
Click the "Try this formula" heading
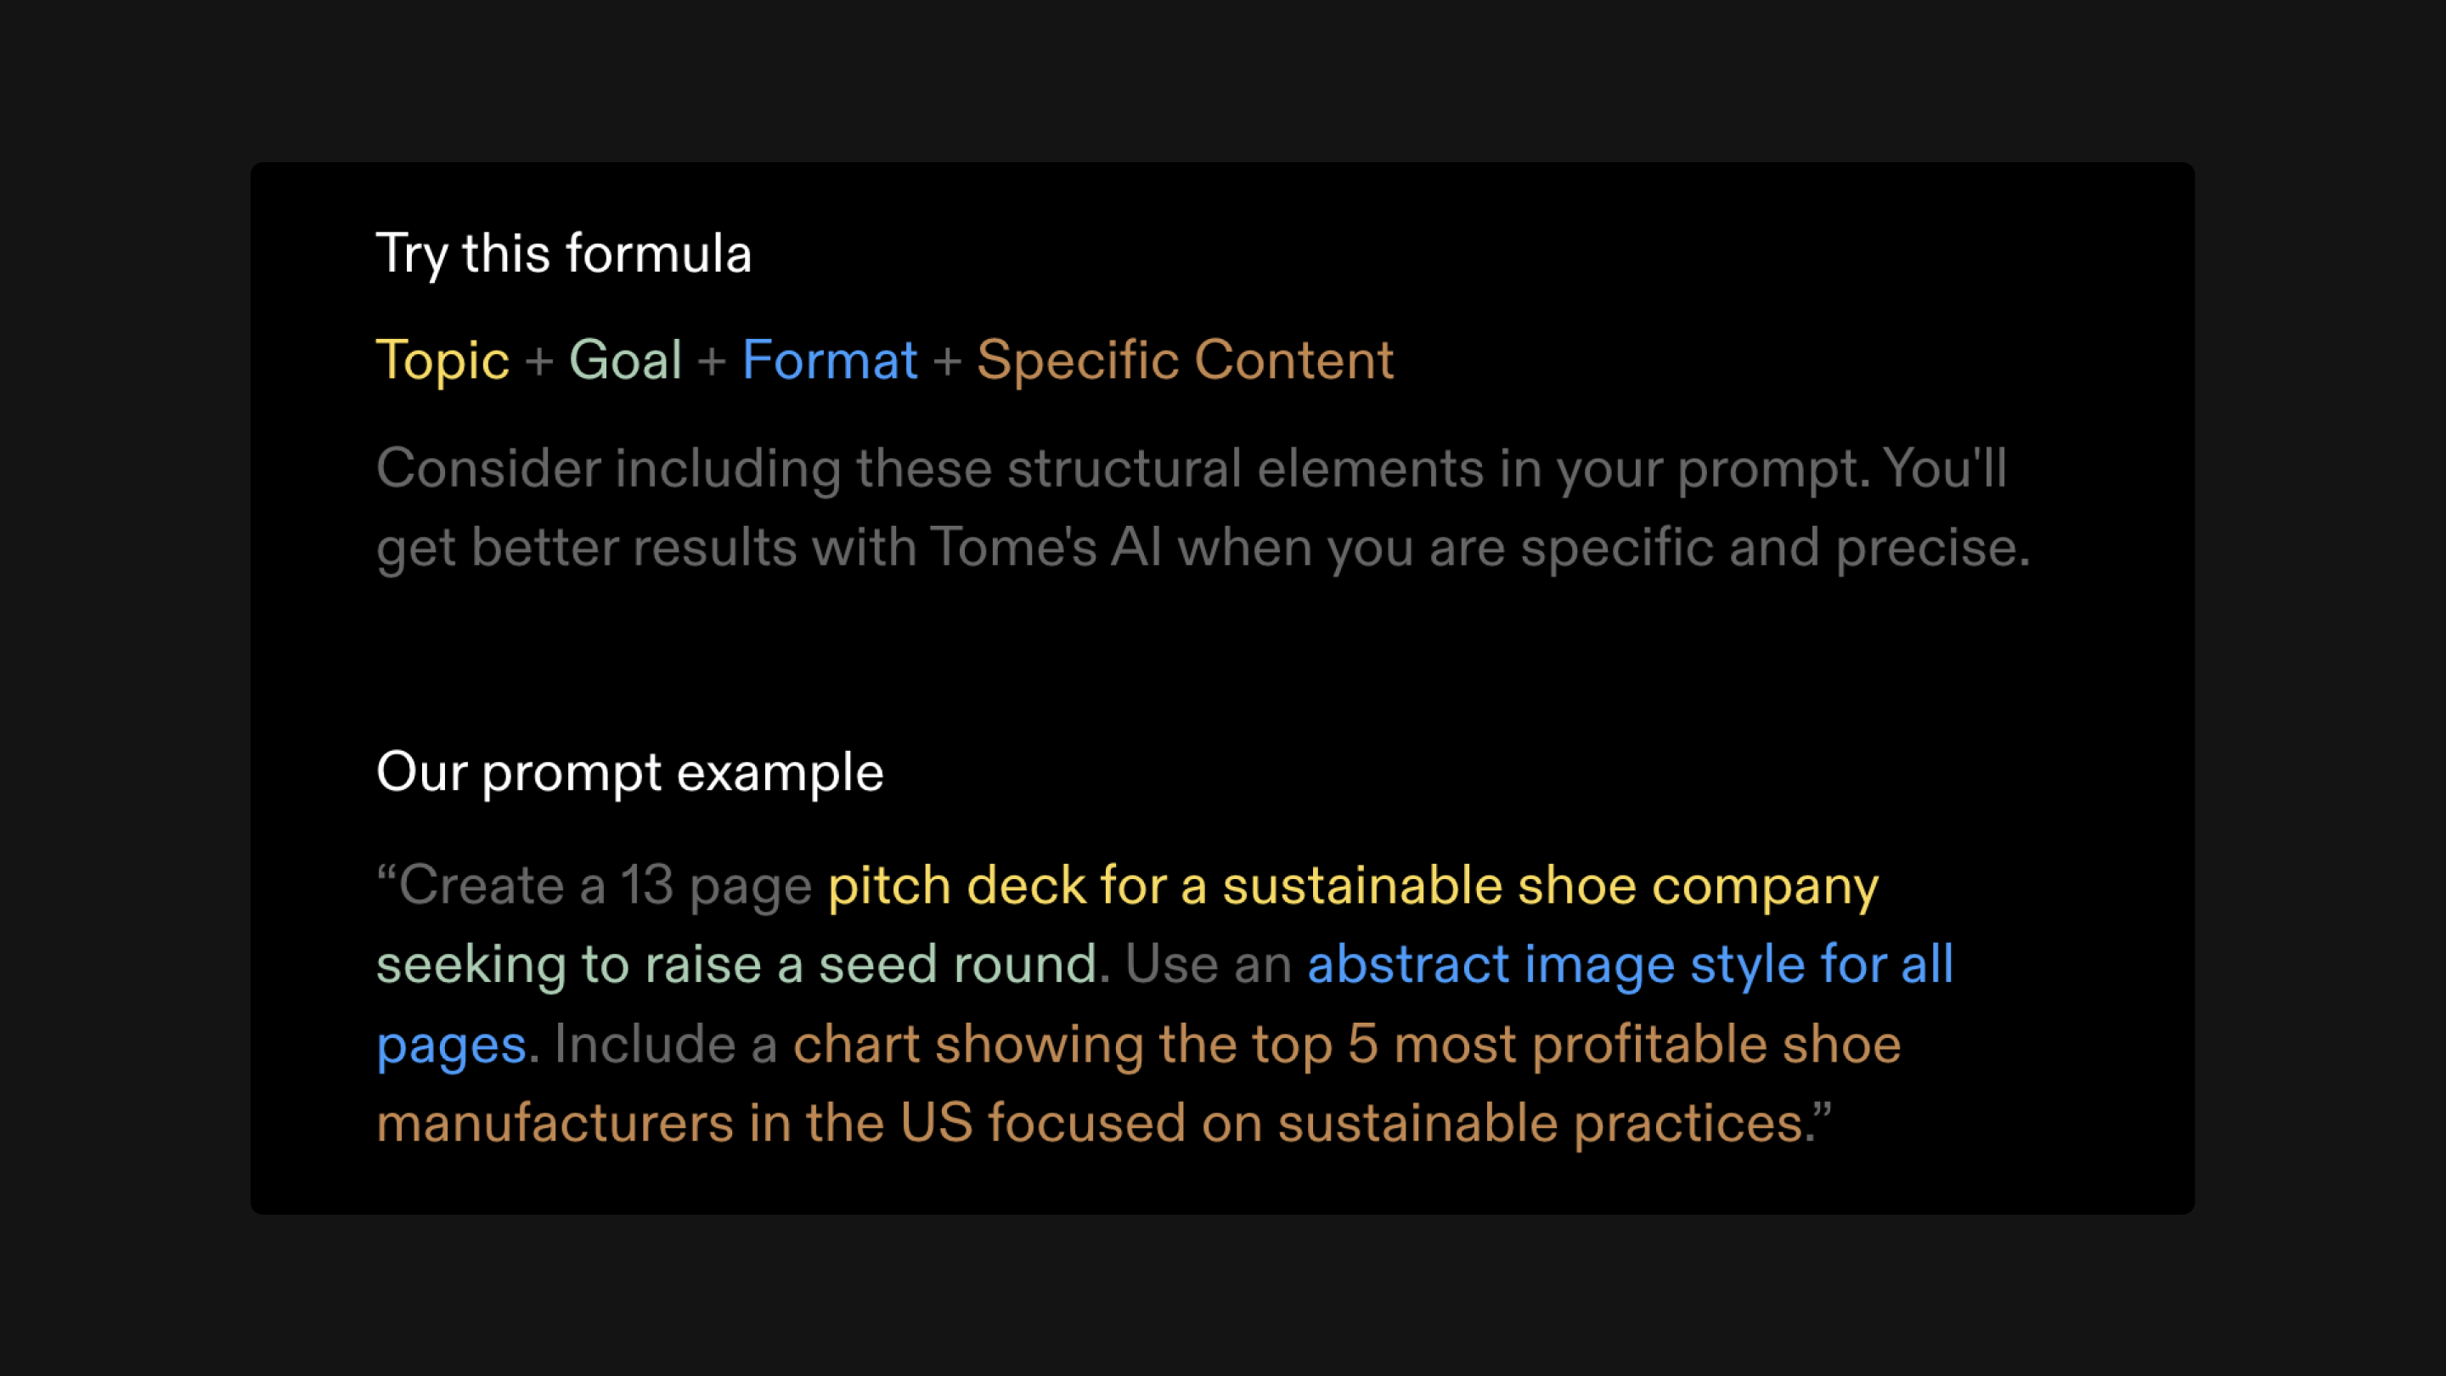[564, 255]
